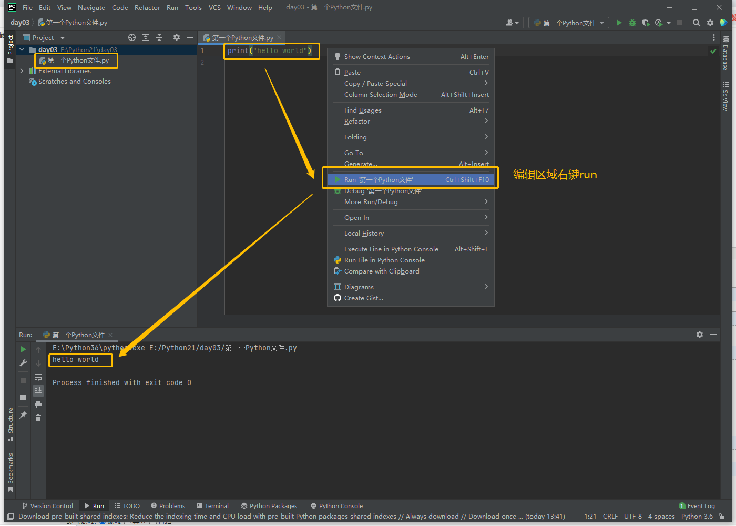
Task: Open Search Everywhere magnifier icon
Action: 697,23
